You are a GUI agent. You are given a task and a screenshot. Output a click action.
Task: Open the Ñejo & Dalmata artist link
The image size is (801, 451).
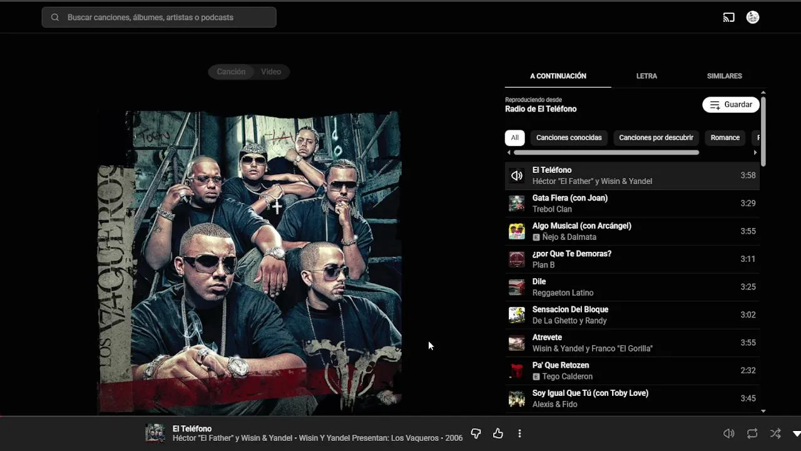[x=569, y=237]
